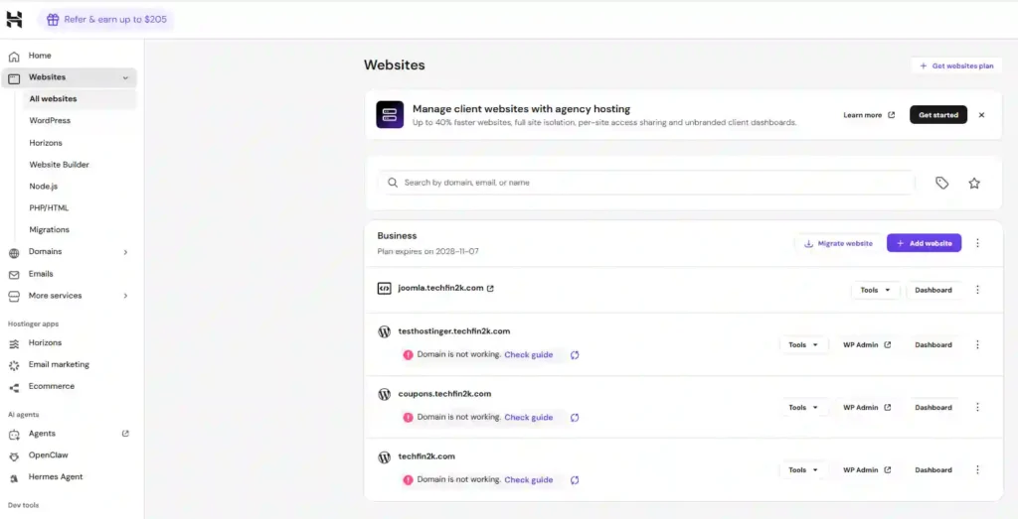Screen dimensions: 1018x519
Task: Expand the Domains sidebar section
Action: [125, 252]
